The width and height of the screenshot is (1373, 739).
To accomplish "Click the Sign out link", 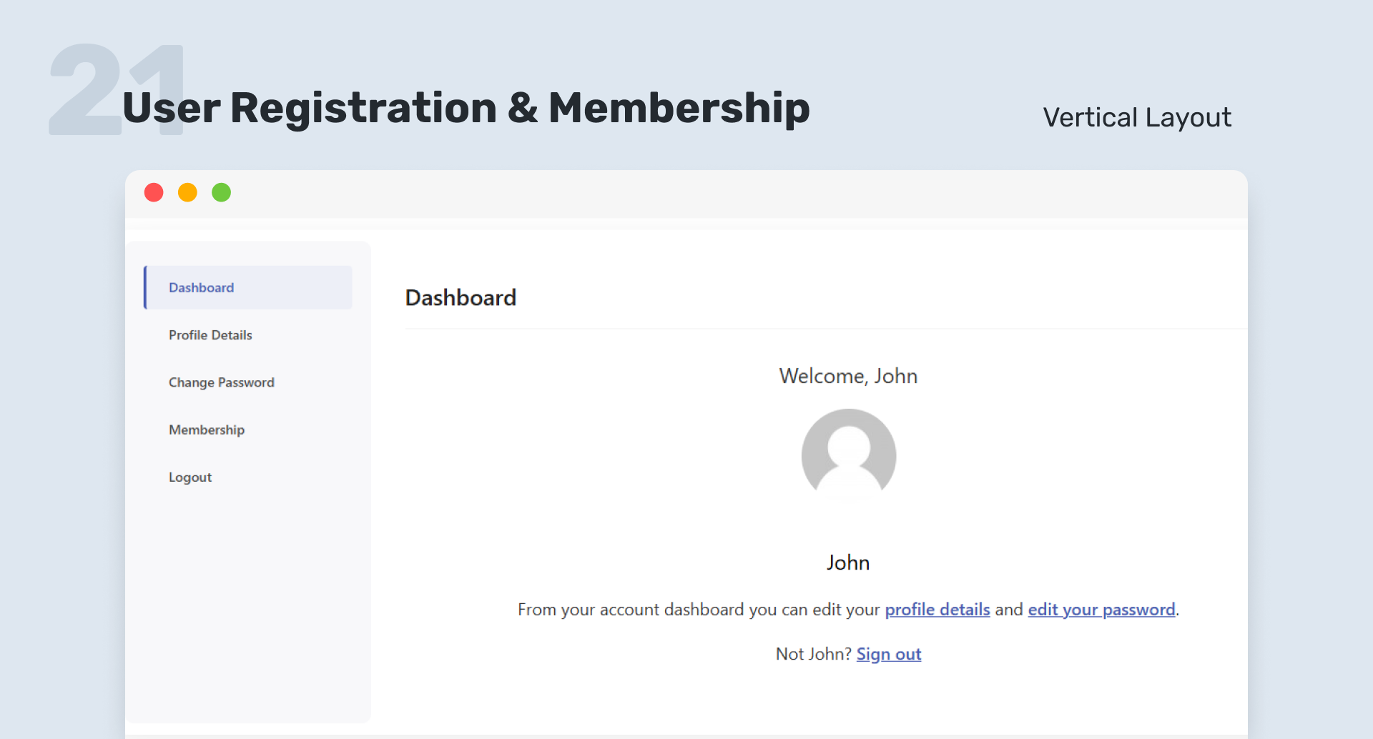I will coord(889,654).
